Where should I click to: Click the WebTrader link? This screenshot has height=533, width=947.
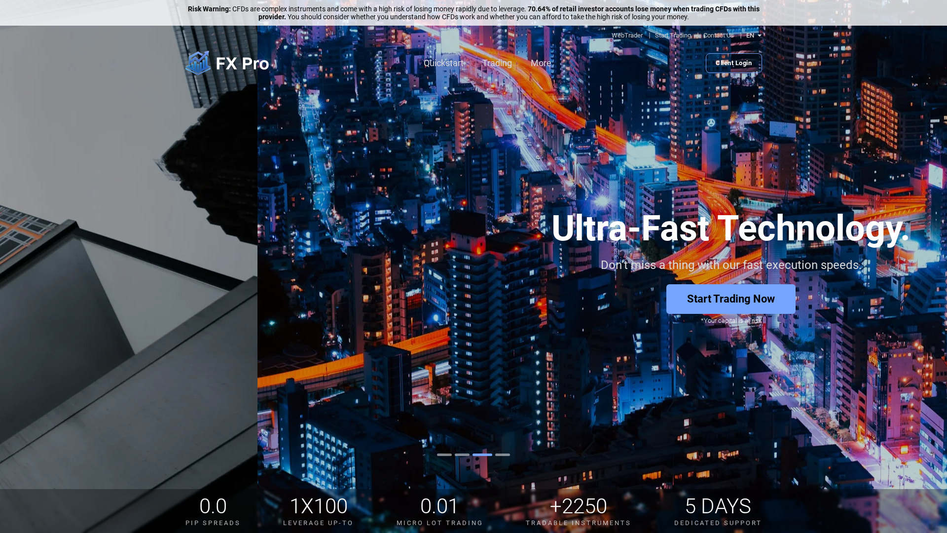627,35
